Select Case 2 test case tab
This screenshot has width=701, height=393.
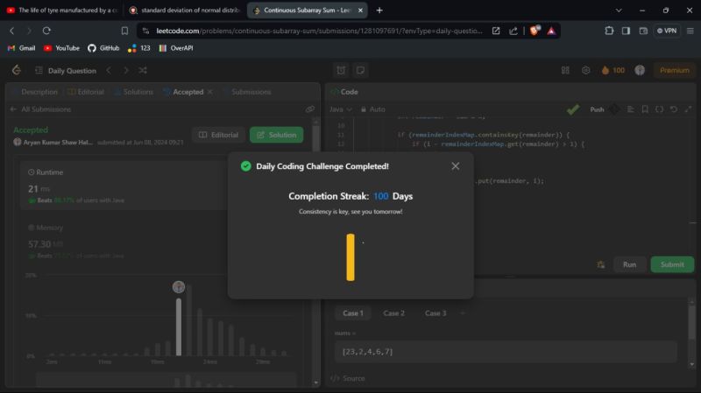click(393, 313)
